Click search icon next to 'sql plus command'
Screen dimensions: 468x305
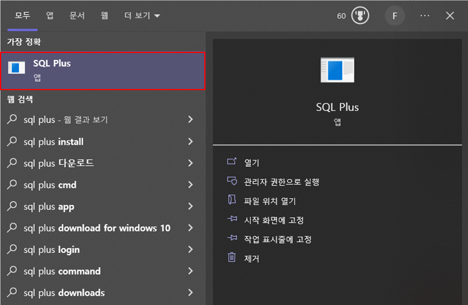pyautogui.click(x=12, y=270)
